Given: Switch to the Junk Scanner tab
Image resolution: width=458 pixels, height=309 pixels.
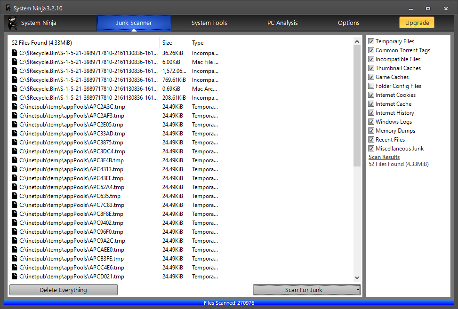Looking at the screenshot, I should (134, 23).
